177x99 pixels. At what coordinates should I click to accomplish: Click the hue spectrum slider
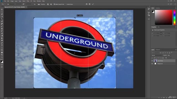pos(175,18)
